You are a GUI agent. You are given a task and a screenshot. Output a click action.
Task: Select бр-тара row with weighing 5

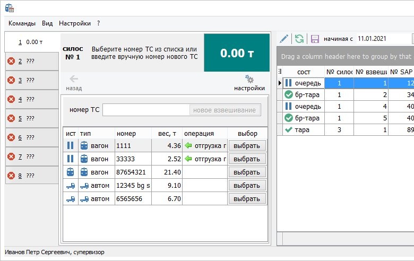click(346, 118)
